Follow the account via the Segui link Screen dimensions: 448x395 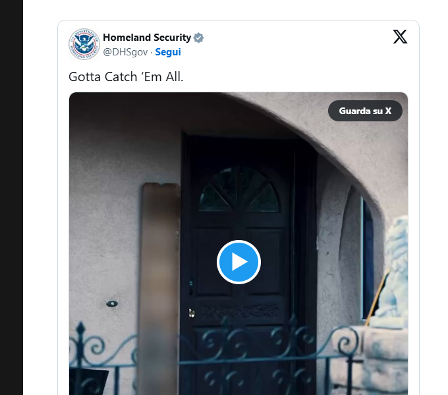pos(168,52)
